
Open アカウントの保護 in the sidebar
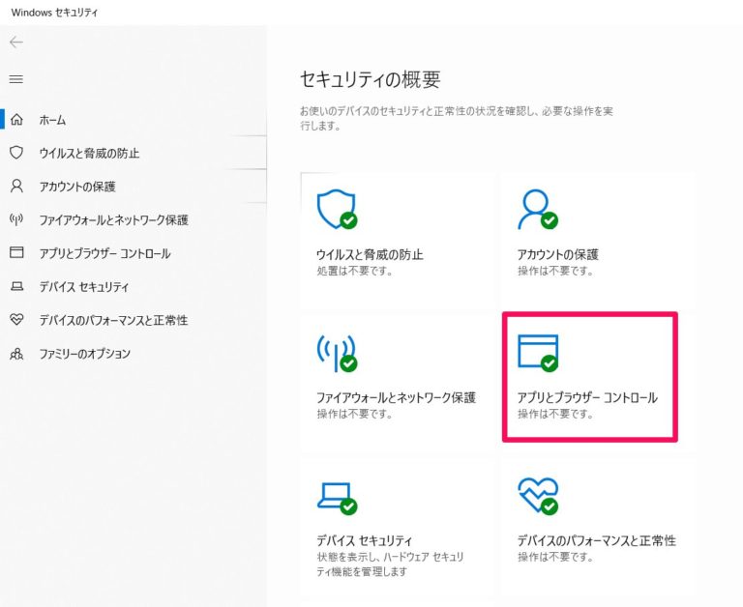(77, 187)
